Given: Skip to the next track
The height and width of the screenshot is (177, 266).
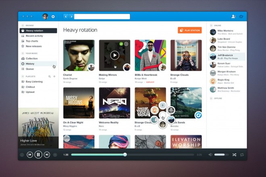Looking at the screenshot, I should [47, 154].
